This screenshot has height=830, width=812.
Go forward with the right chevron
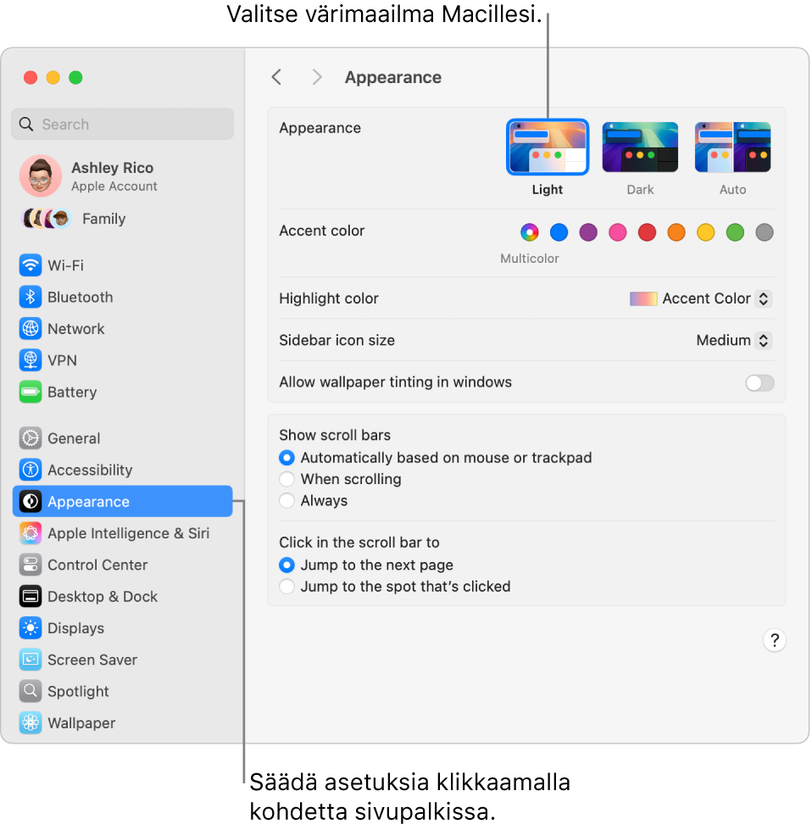click(x=317, y=77)
